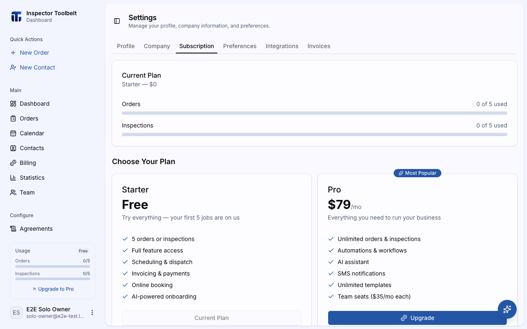This screenshot has height=329, width=527.
Task: Select the Subscription tab
Action: tap(196, 46)
